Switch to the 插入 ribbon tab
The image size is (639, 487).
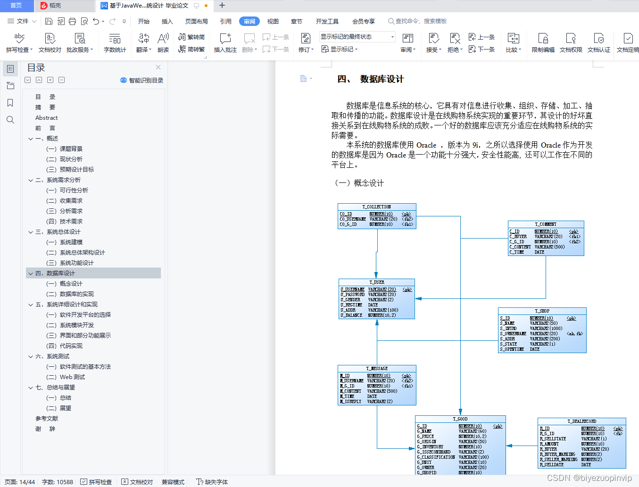pyautogui.click(x=167, y=21)
